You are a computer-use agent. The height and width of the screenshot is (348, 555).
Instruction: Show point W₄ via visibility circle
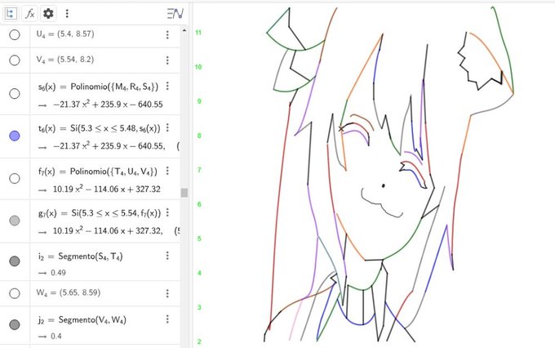tap(15, 293)
